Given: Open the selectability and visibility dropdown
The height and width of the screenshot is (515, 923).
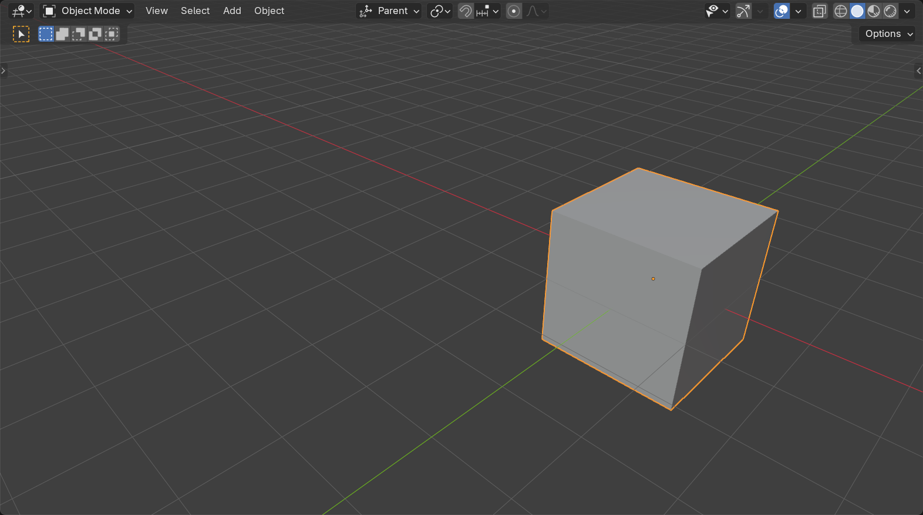Looking at the screenshot, I should (x=717, y=11).
